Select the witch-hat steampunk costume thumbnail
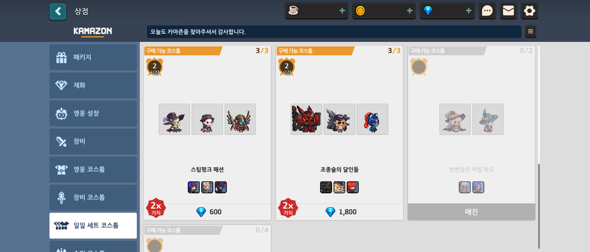This screenshot has height=252, width=590. pos(174,119)
